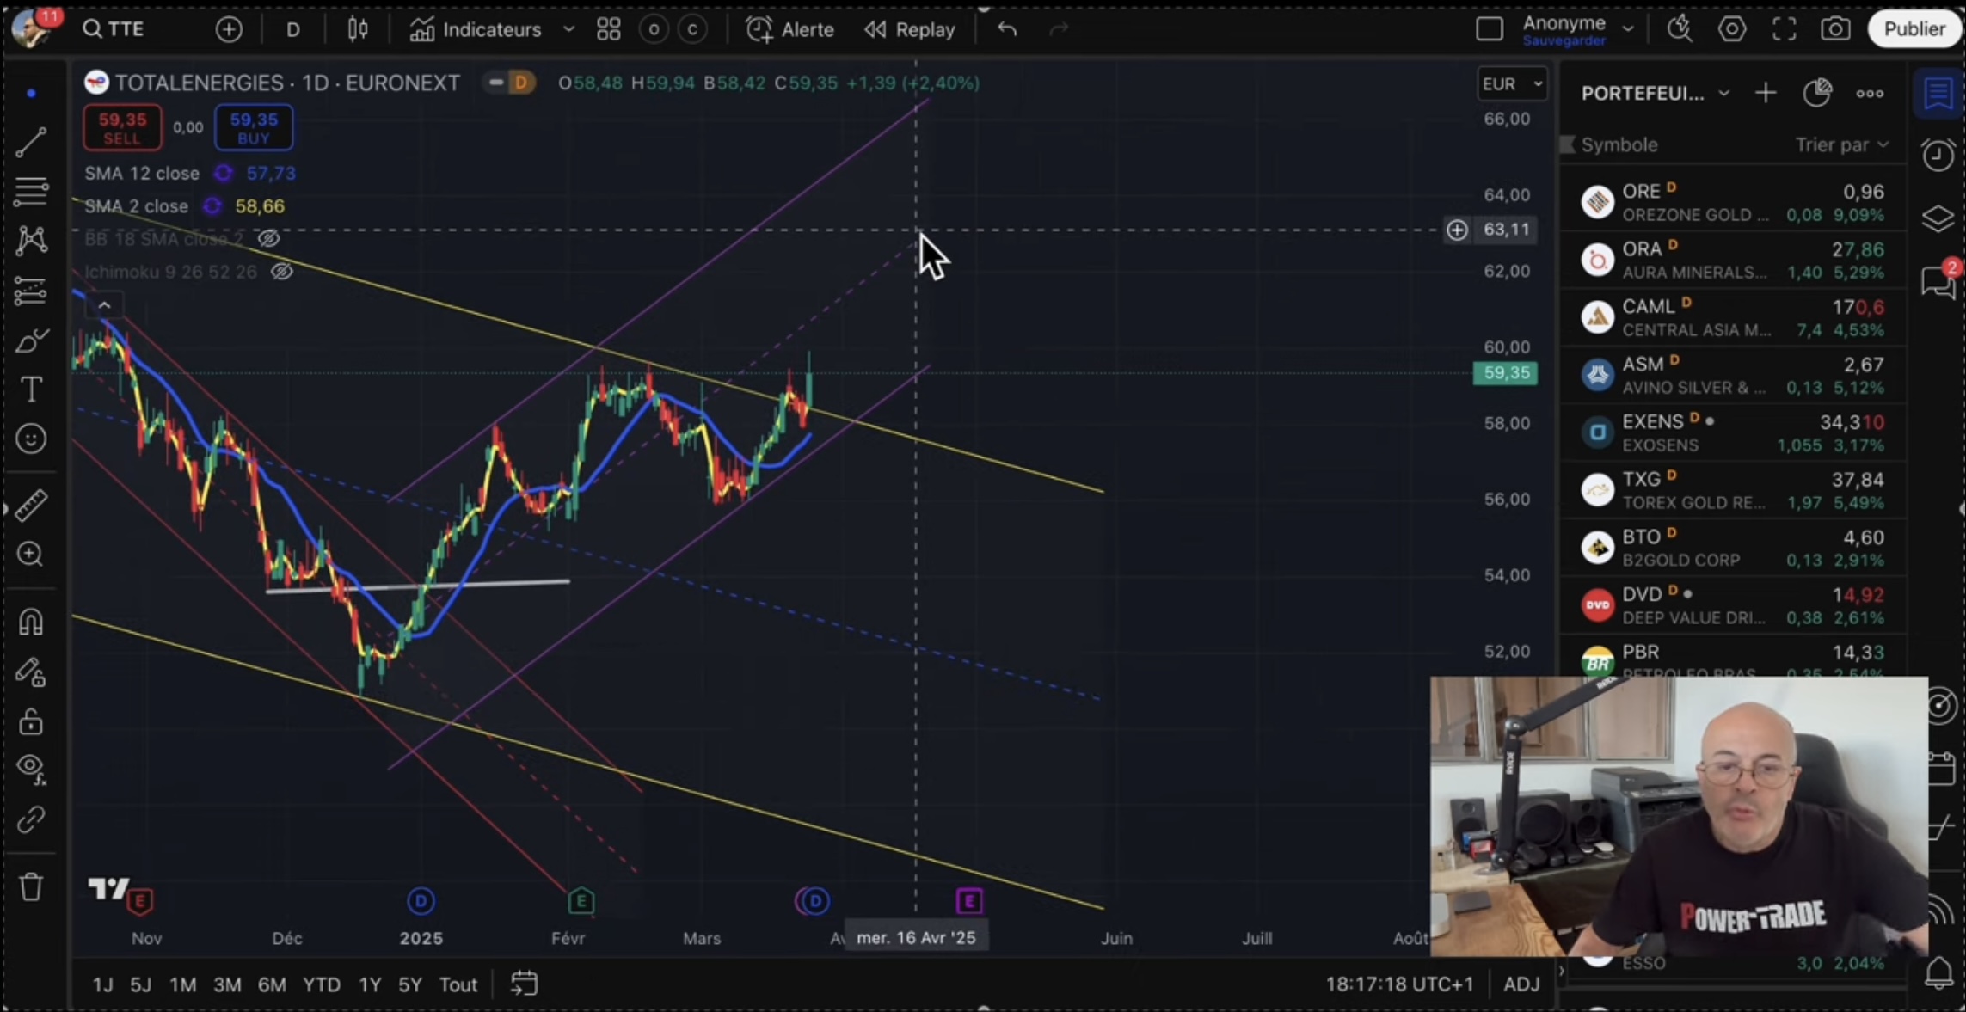
Task: Open the patterns drawing tool
Action: click(x=31, y=240)
